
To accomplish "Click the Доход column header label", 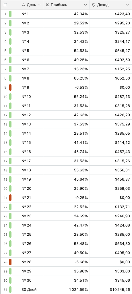I will (x=103, y=5).
